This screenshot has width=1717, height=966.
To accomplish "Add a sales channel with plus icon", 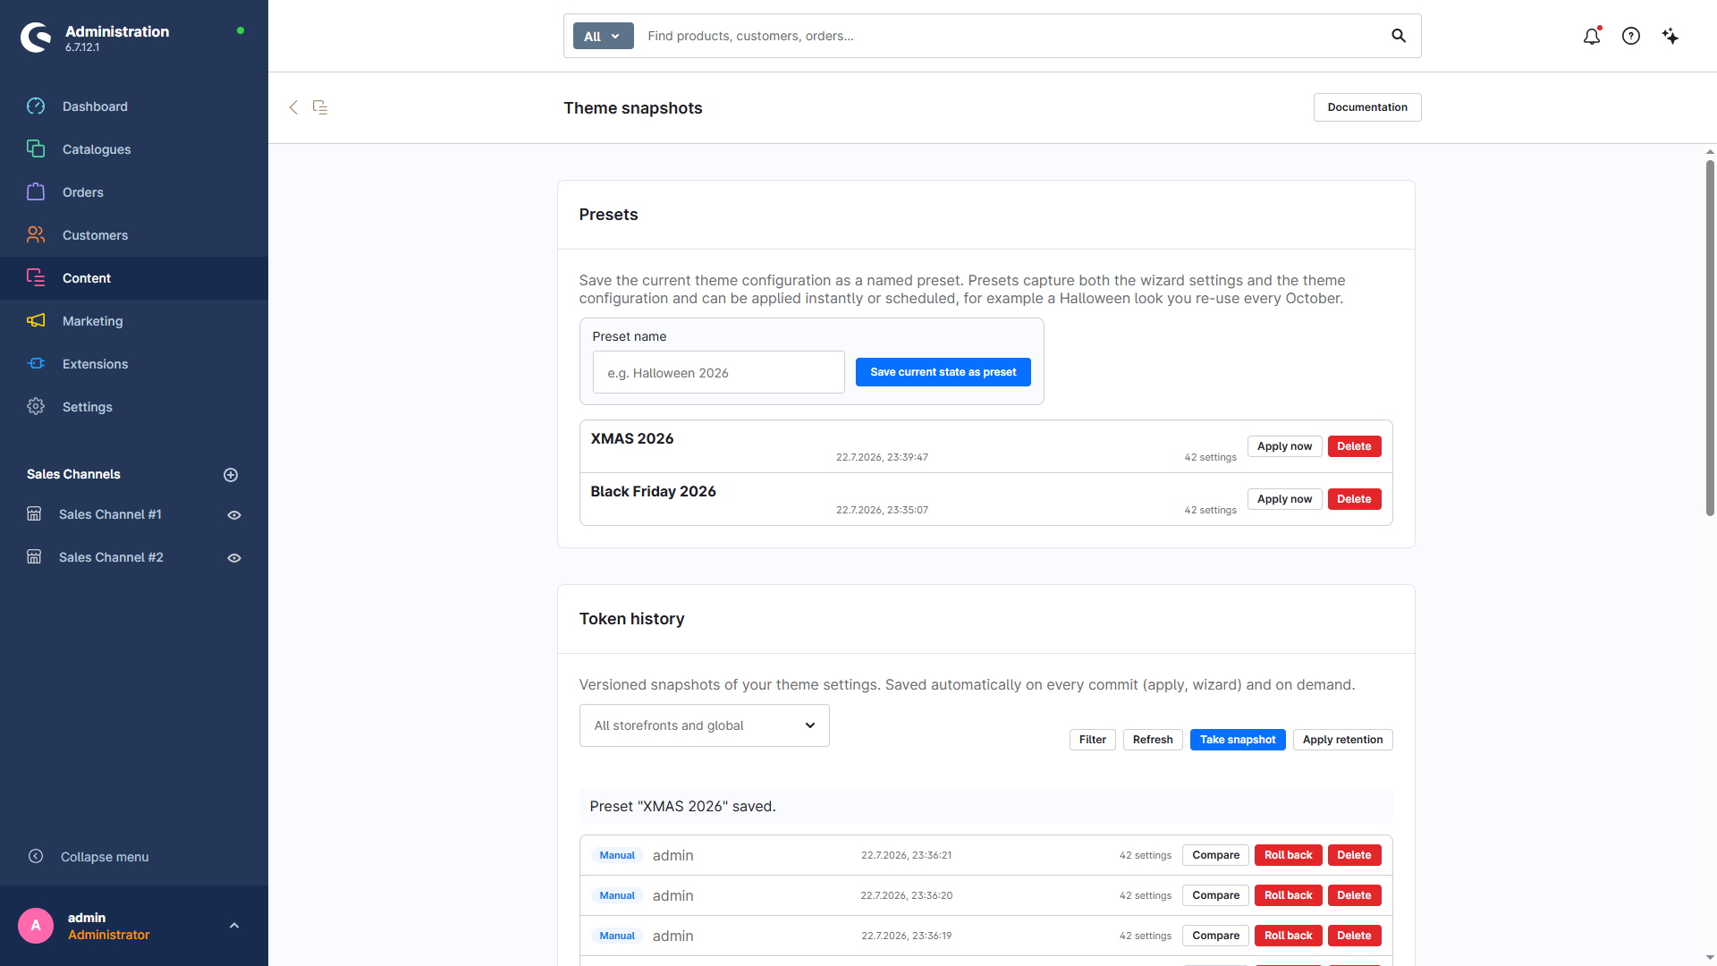I will [231, 475].
